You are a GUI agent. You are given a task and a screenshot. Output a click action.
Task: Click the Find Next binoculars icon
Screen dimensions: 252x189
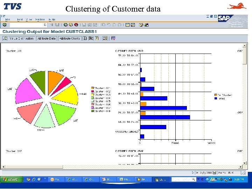tap(95, 25)
